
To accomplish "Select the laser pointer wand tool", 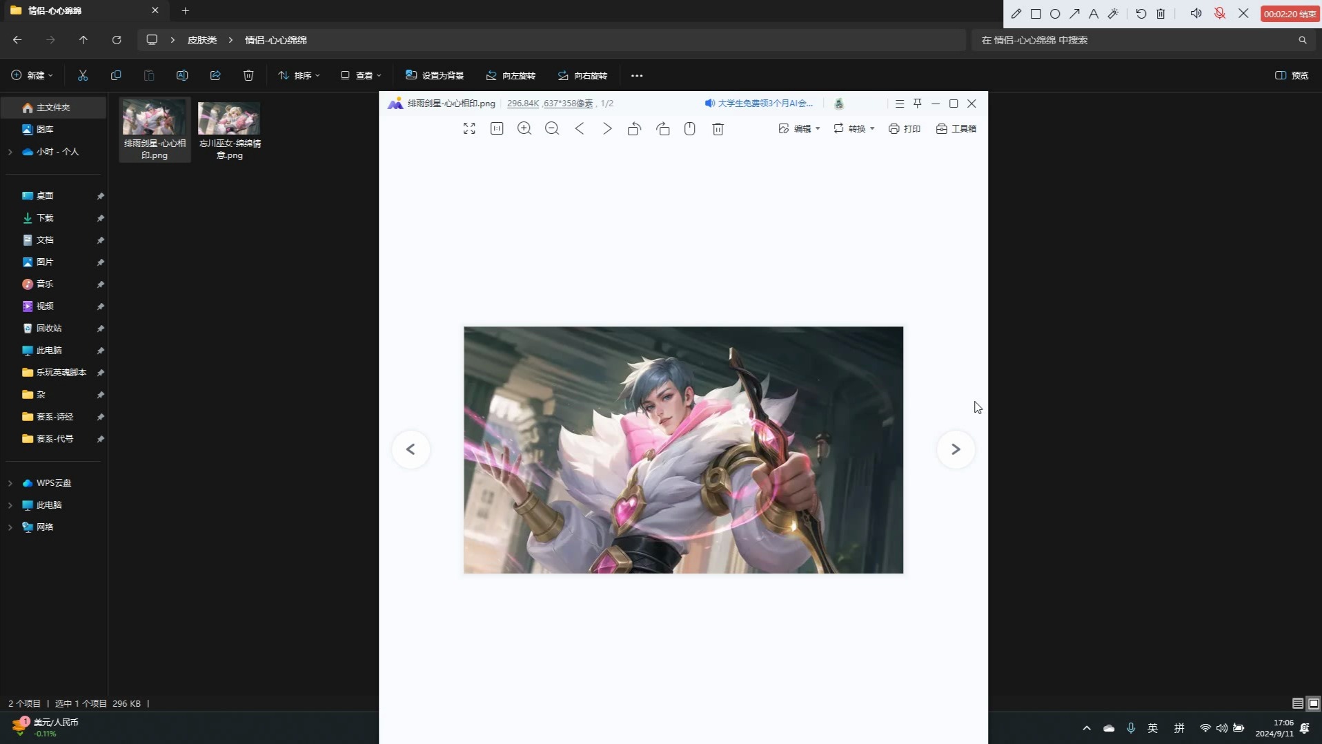I will tap(1113, 13).
